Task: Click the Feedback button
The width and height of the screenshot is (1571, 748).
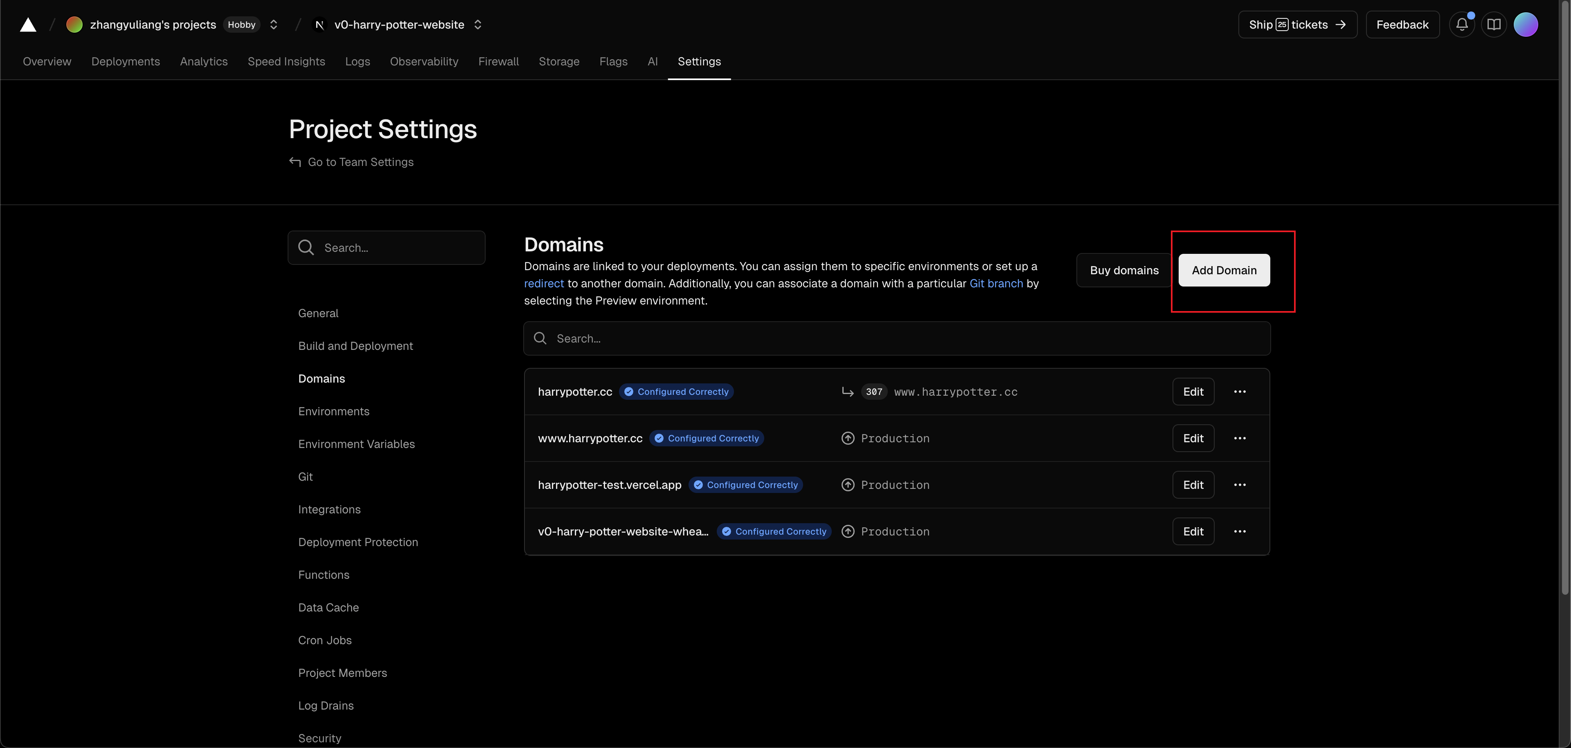Action: coord(1402,25)
